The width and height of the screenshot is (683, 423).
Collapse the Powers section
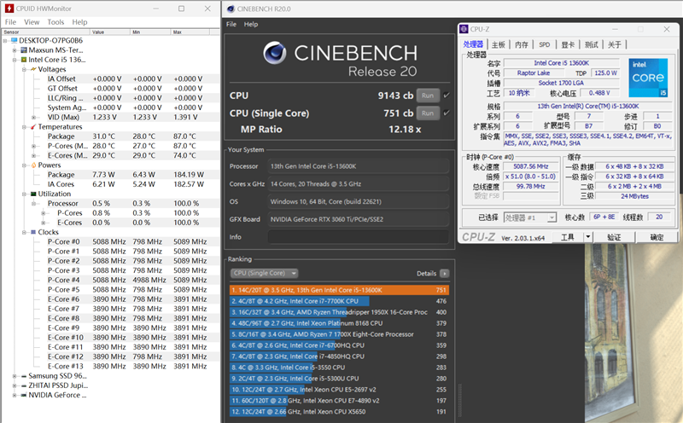tap(24, 165)
